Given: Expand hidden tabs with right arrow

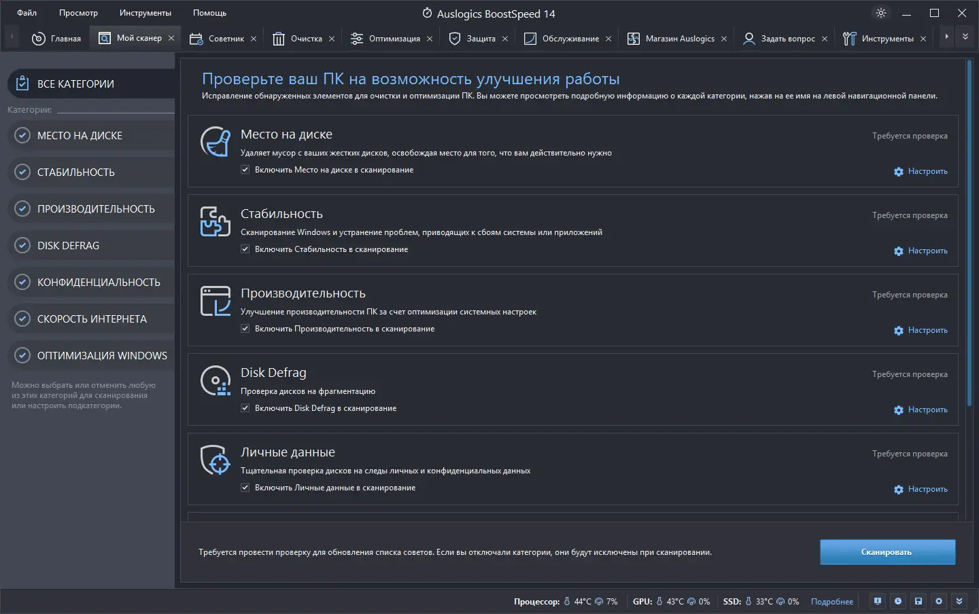Looking at the screenshot, I should 946,38.
